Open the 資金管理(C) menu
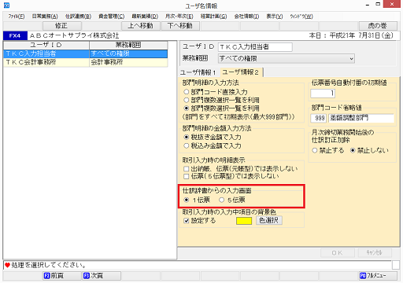The height and width of the screenshot is (283, 403). tap(112, 17)
